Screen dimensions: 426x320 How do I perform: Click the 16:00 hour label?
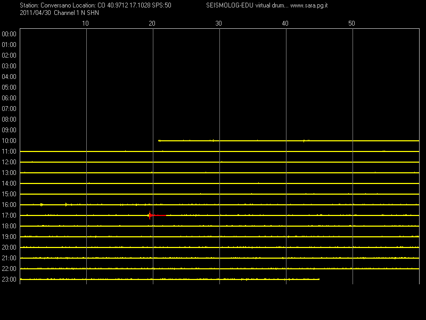9,205
